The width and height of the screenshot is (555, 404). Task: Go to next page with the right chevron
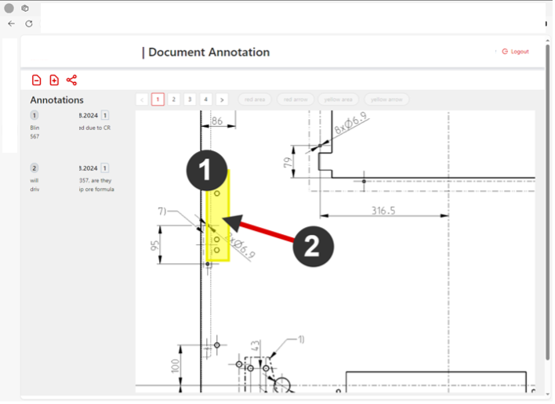click(222, 99)
